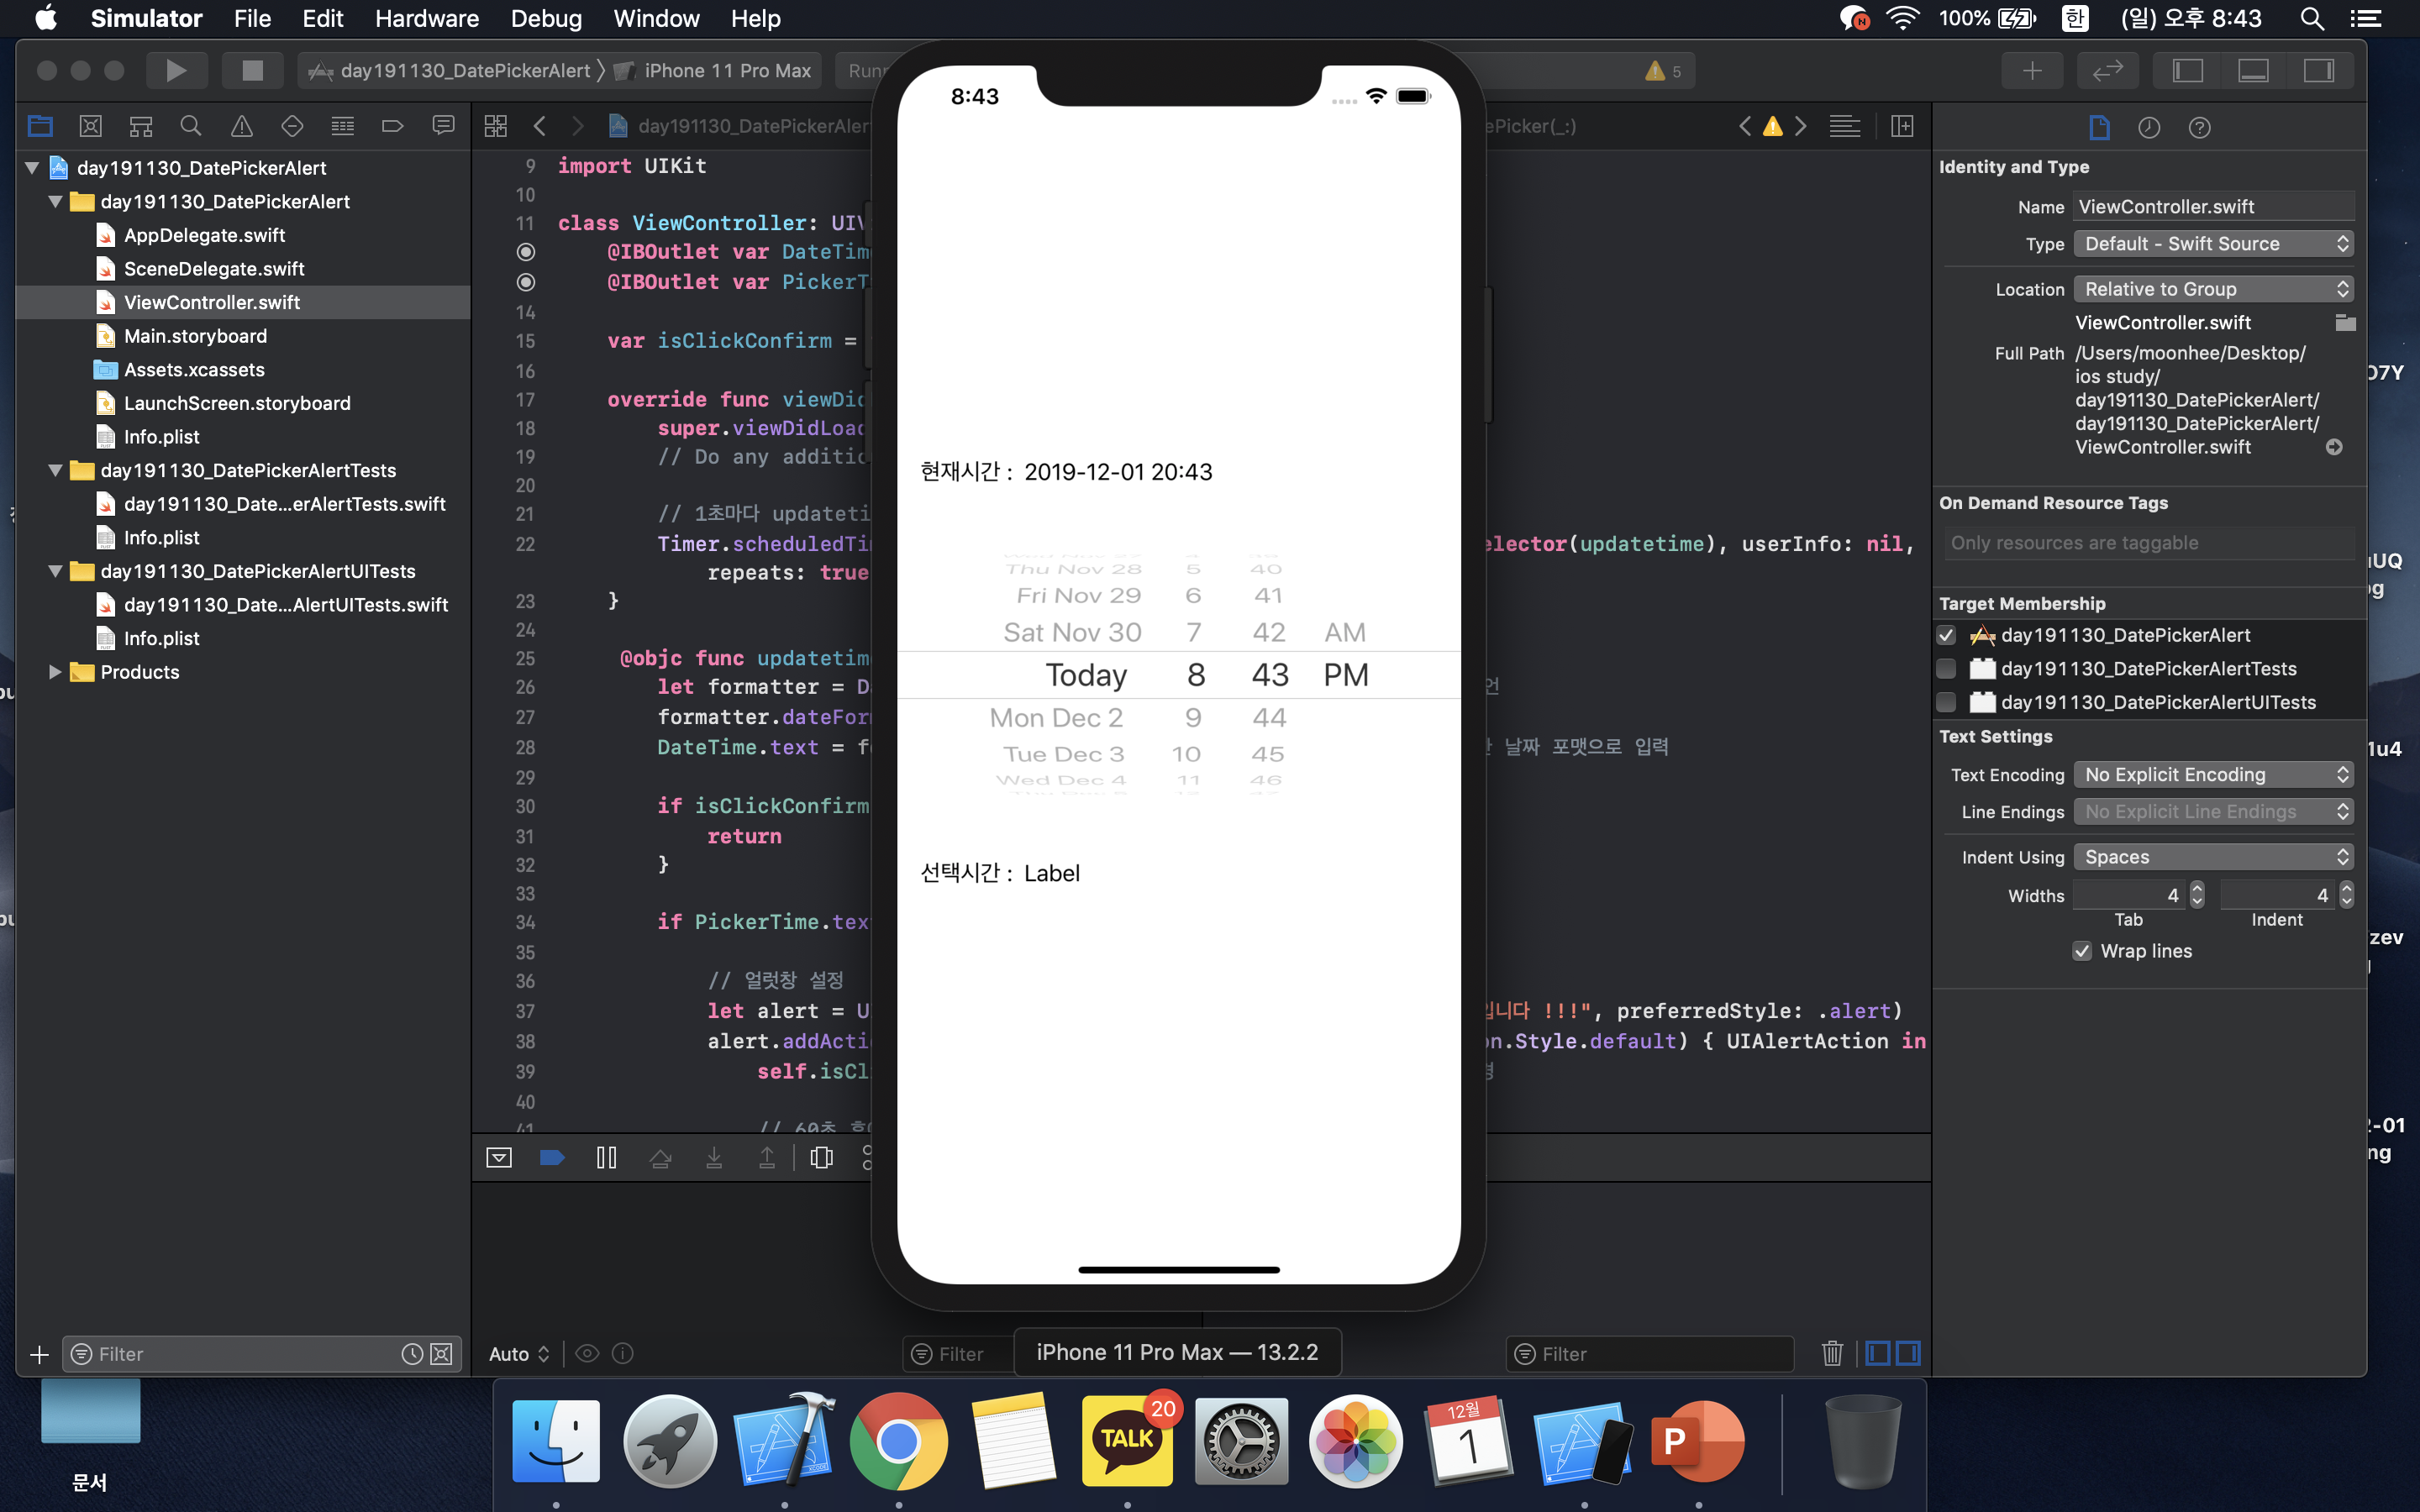This screenshot has width=2420, height=1512.
Task: Click the iPhone 11 Pro Max scheme destination
Action: tap(726, 70)
